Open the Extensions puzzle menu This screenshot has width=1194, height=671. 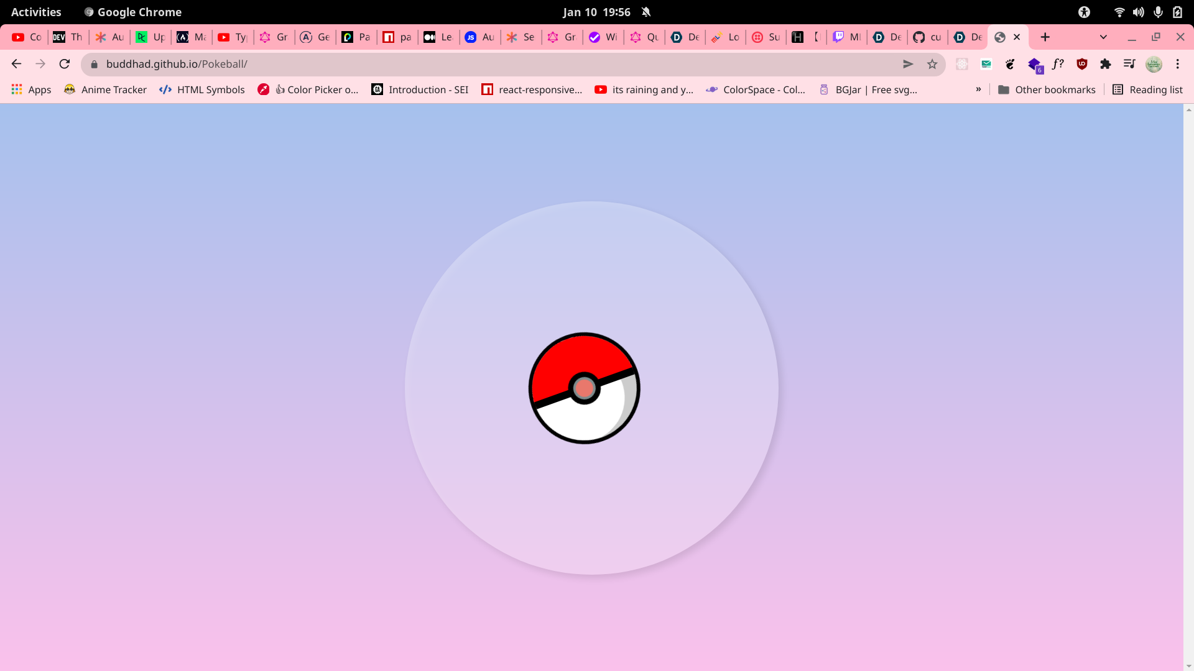pos(1106,64)
